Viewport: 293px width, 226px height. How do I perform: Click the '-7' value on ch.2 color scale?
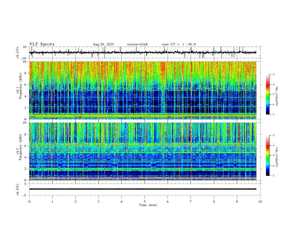coord(273,176)
